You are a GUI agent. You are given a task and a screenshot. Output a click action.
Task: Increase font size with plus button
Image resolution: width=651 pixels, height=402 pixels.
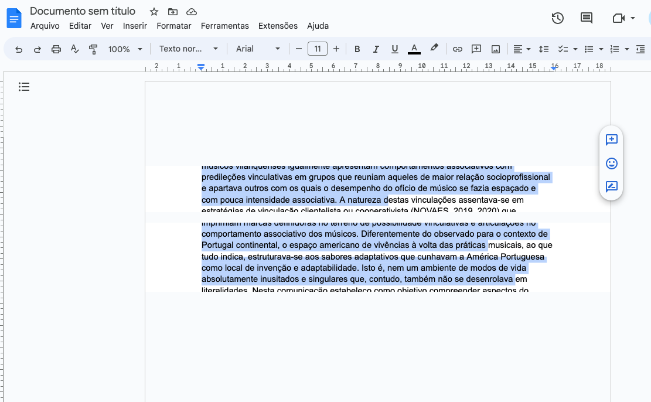tap(336, 49)
